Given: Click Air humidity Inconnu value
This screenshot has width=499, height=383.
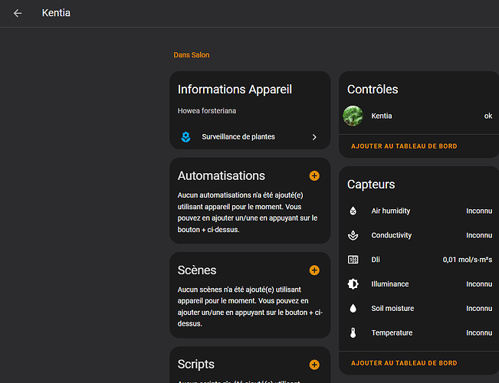Looking at the screenshot, I should pos(479,211).
